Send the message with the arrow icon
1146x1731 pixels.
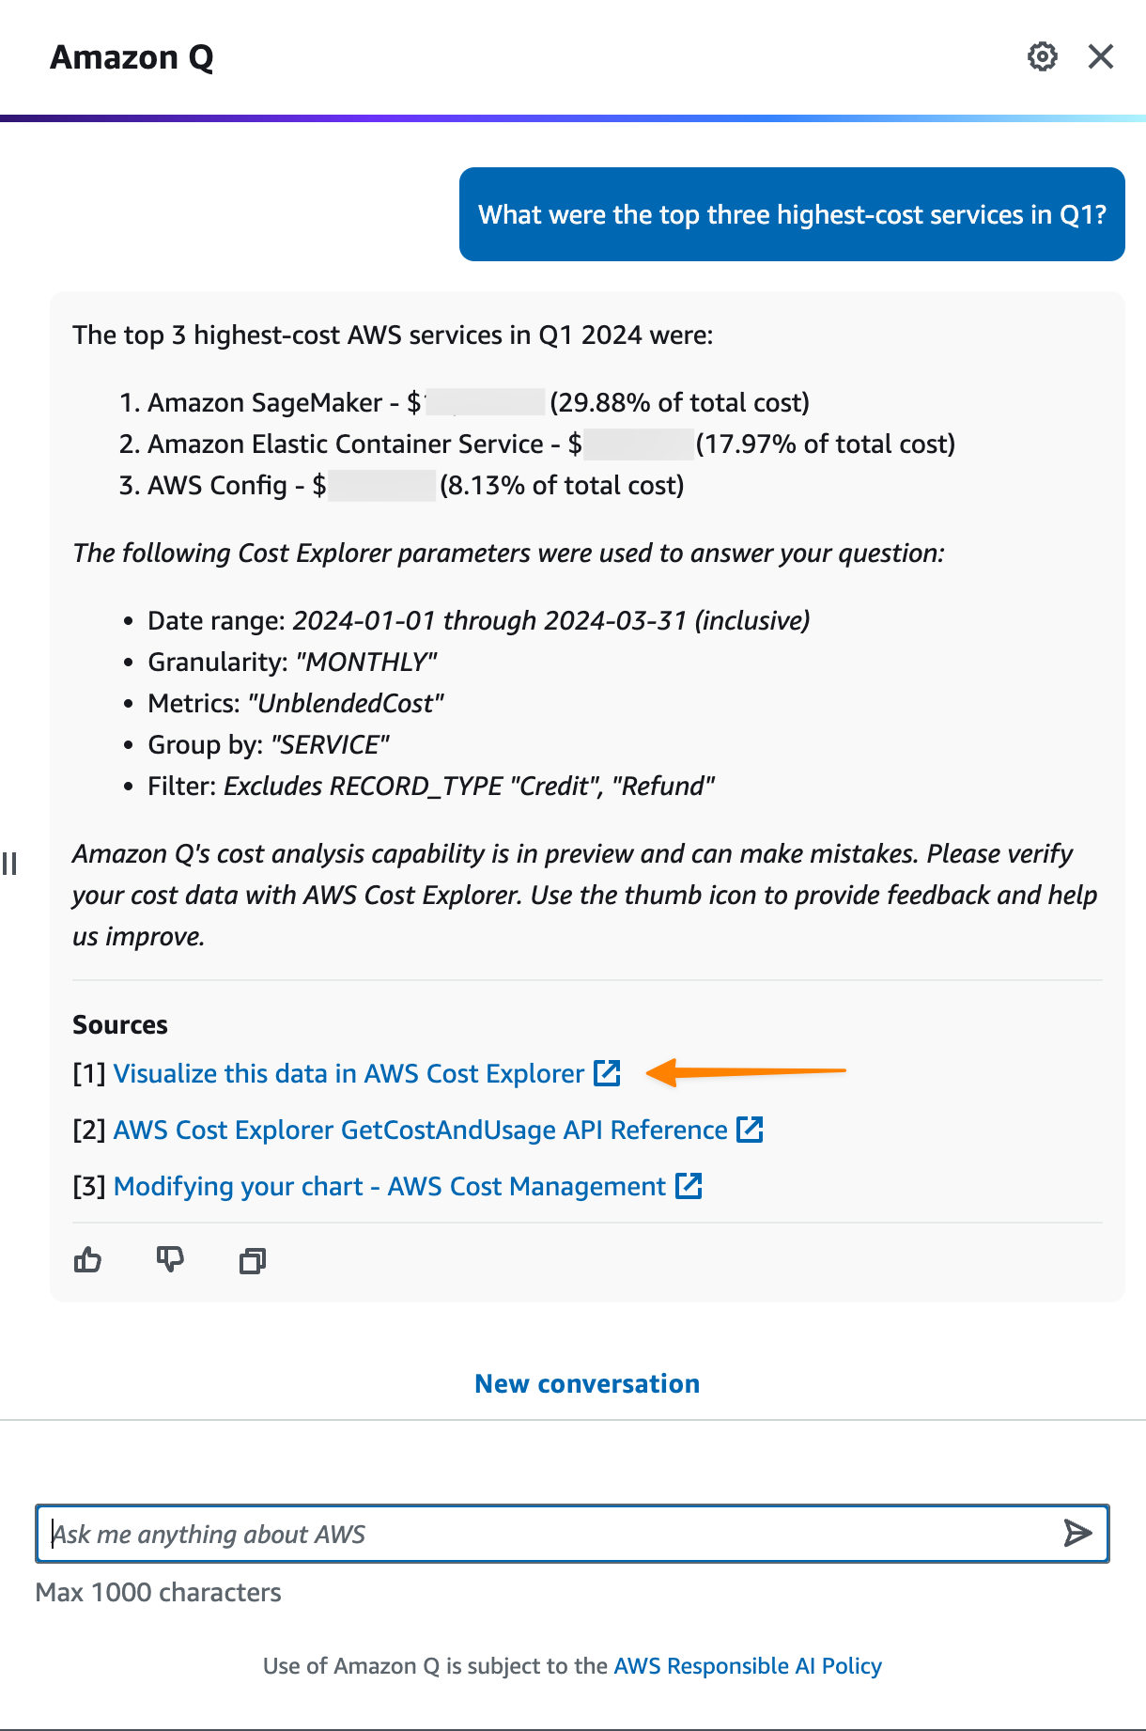point(1077,1534)
